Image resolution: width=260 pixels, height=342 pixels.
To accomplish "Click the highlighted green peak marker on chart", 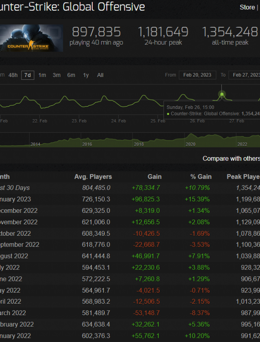I will (222, 94).
